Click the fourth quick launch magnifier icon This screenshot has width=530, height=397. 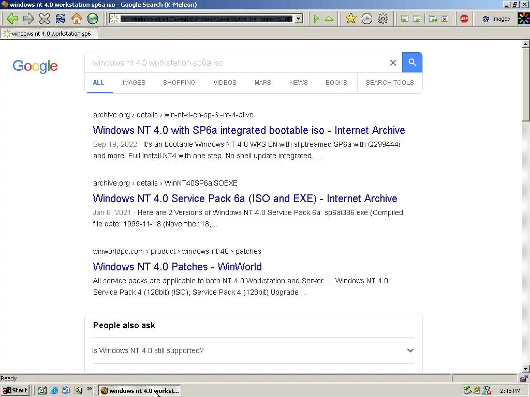pyautogui.click(x=78, y=391)
